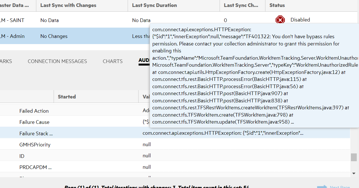Viewport: 359px width, 188px height.
Task: Click the red Disabled status icon
Action: (x=280, y=20)
